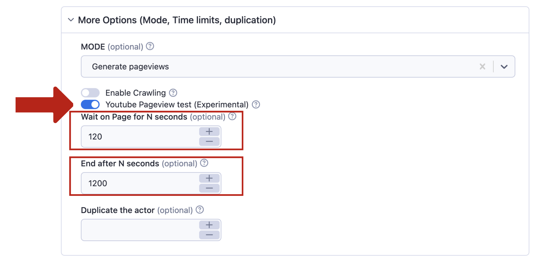Clear the Generate pageviews selection

pos(482,66)
